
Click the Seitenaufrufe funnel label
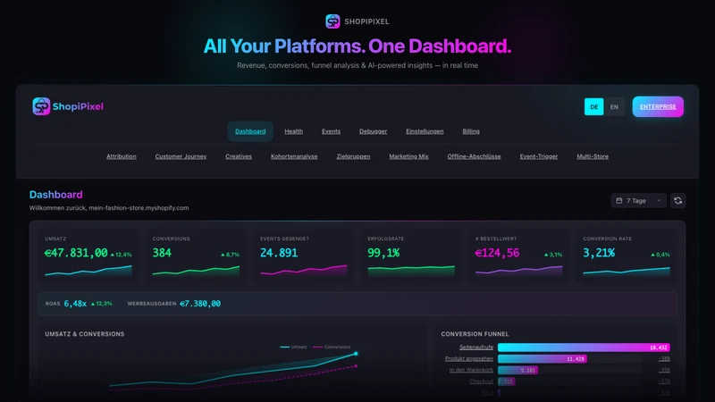[x=476, y=348]
